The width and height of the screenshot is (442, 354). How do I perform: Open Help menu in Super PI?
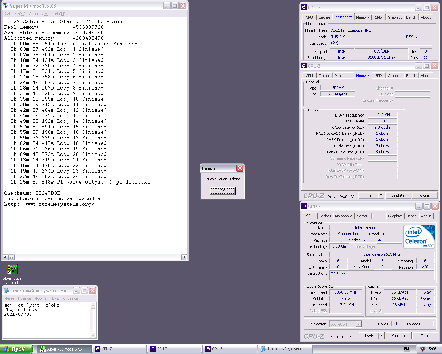(59, 13)
